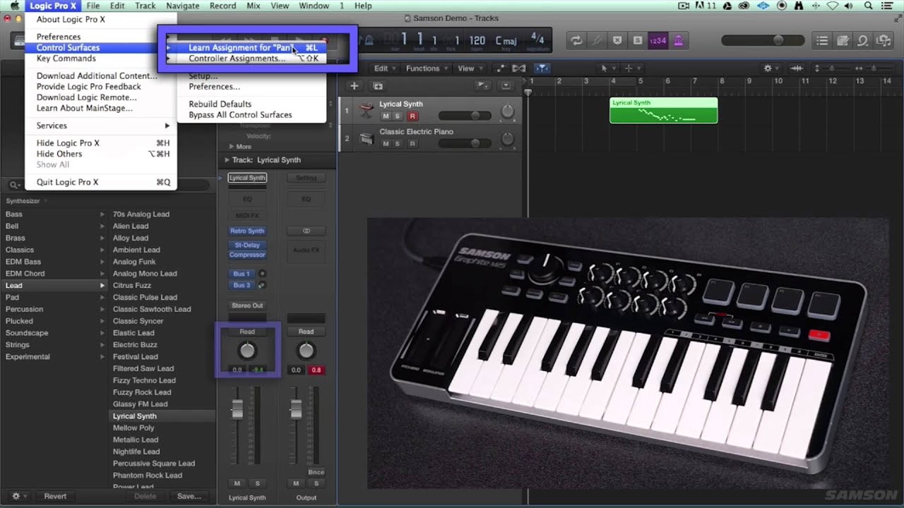904x508 pixels.
Task: Click the Bnce bounce button
Action: pyautogui.click(x=316, y=472)
